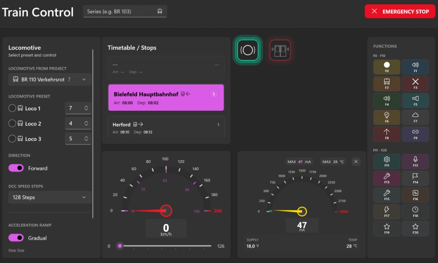Toggle the Gradual acceleration ramp switch
The width and height of the screenshot is (438, 263).
coord(16,238)
